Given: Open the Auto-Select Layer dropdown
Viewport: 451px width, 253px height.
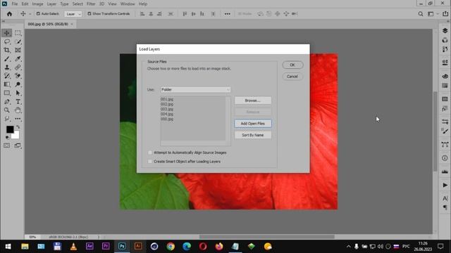Looking at the screenshot, I should (73, 14).
